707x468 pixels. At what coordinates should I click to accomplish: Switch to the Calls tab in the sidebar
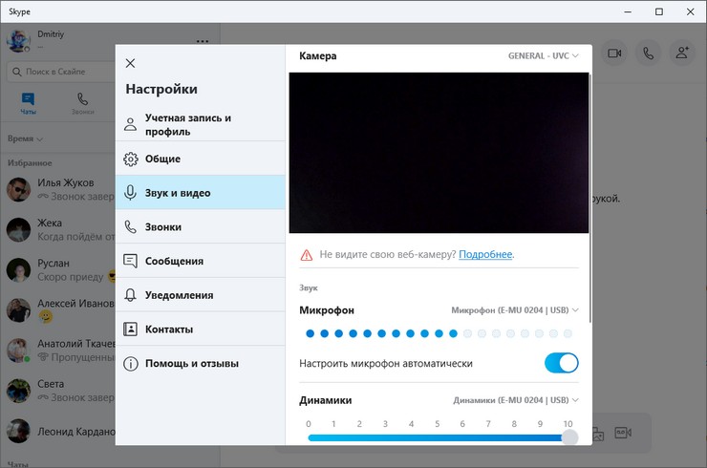pyautogui.click(x=82, y=103)
